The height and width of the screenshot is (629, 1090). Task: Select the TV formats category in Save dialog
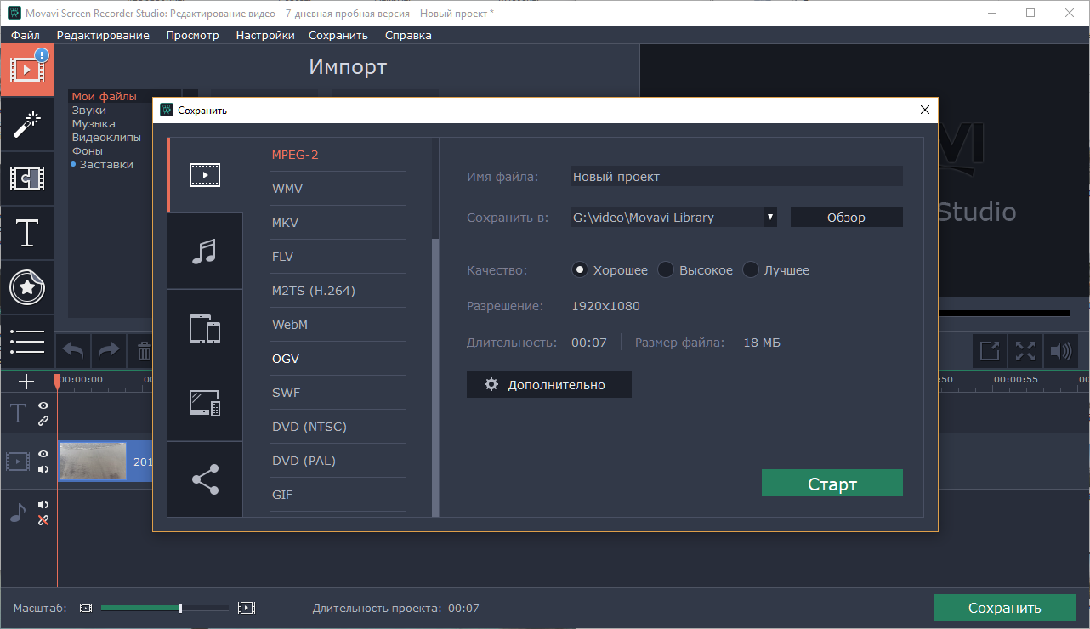pyautogui.click(x=205, y=403)
